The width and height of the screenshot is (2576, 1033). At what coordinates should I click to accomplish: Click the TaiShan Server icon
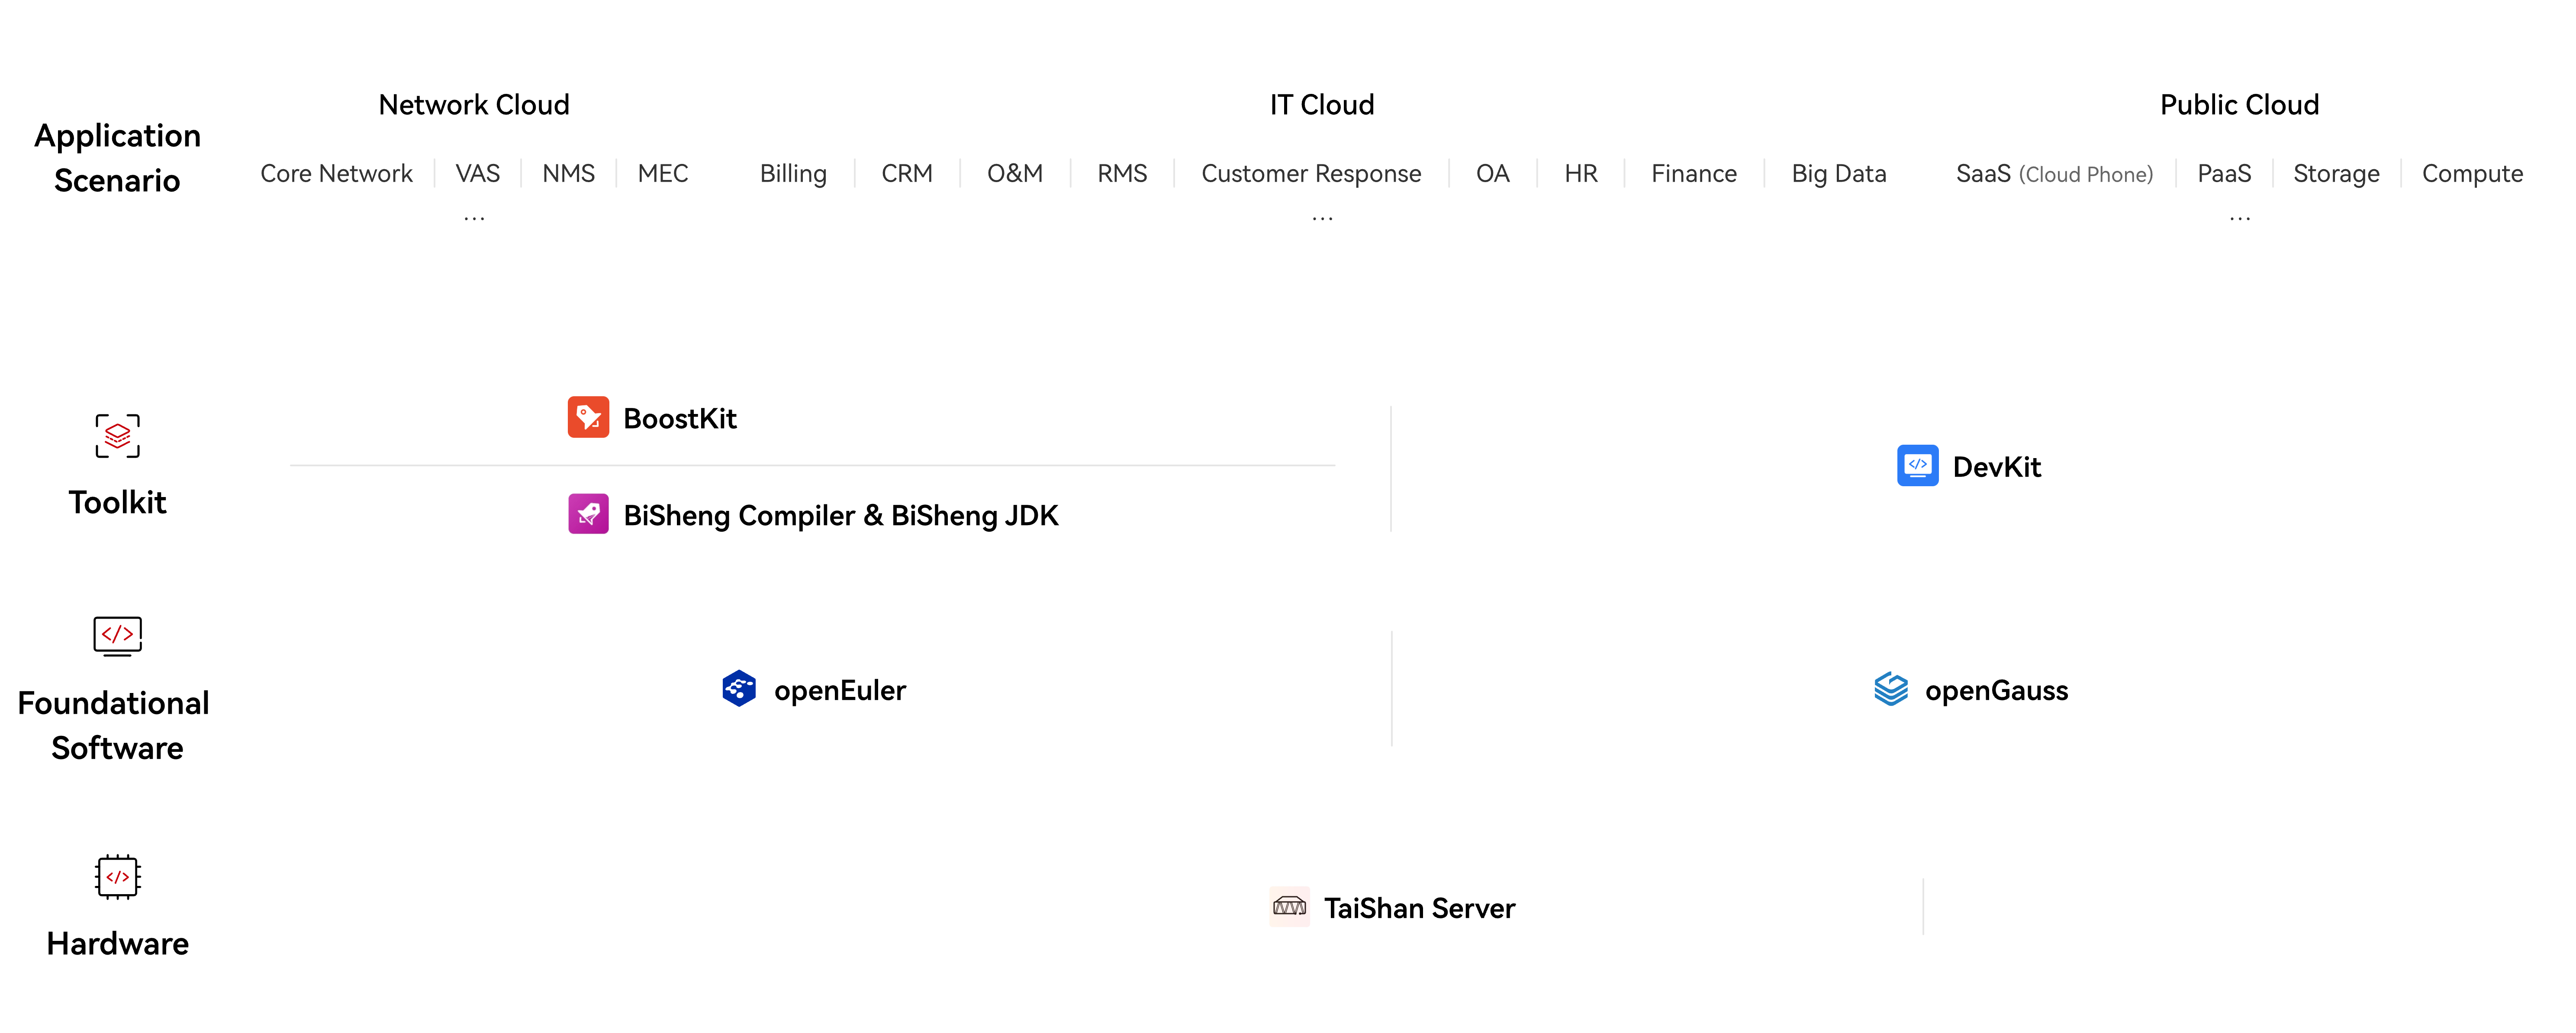[1289, 907]
